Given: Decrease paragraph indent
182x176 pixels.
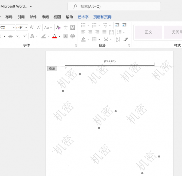Looking at the screenshot, I should click(117, 25).
